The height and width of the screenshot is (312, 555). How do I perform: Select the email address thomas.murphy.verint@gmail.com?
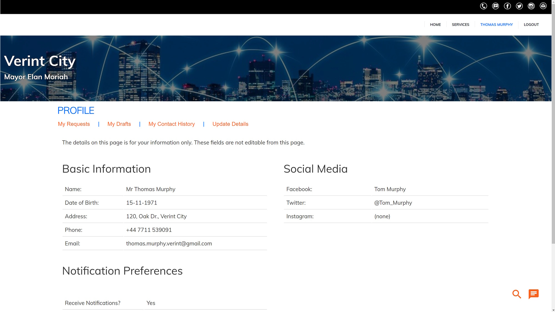pyautogui.click(x=169, y=243)
